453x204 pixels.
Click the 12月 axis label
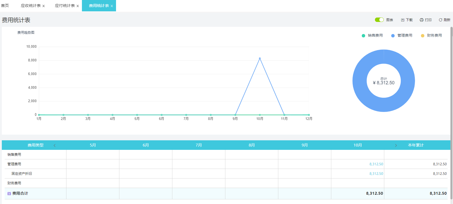309,119
